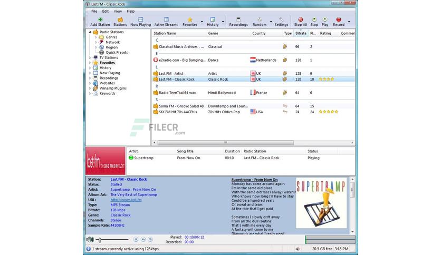Click the pause playback button

click(136, 240)
